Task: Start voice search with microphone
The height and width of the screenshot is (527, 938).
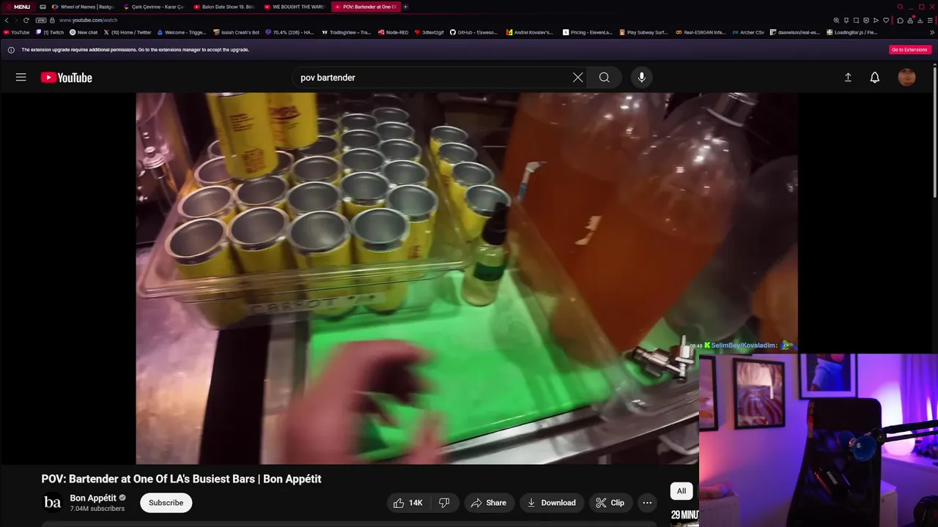Action: point(641,78)
